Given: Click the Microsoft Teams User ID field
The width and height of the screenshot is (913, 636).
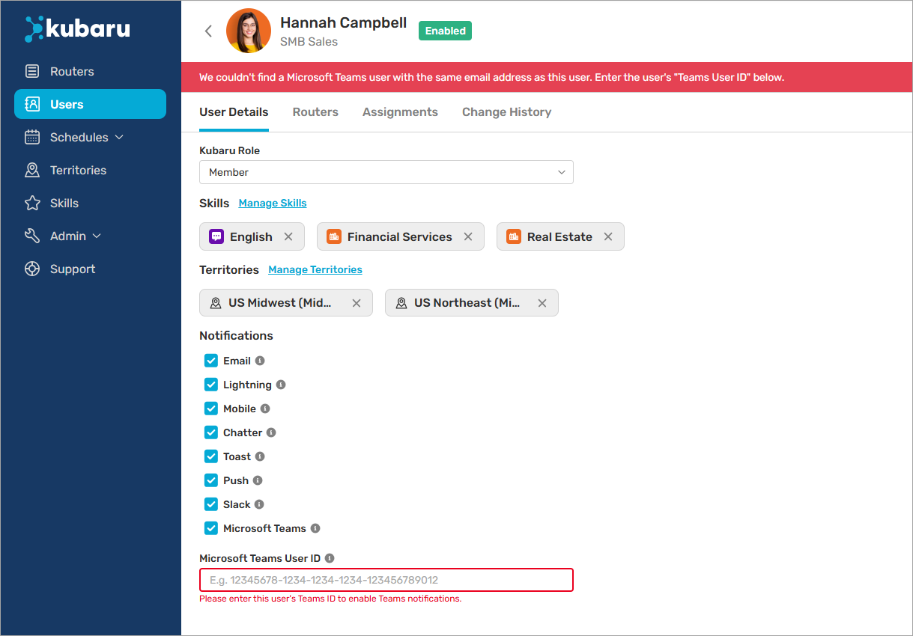Looking at the screenshot, I should pos(386,580).
